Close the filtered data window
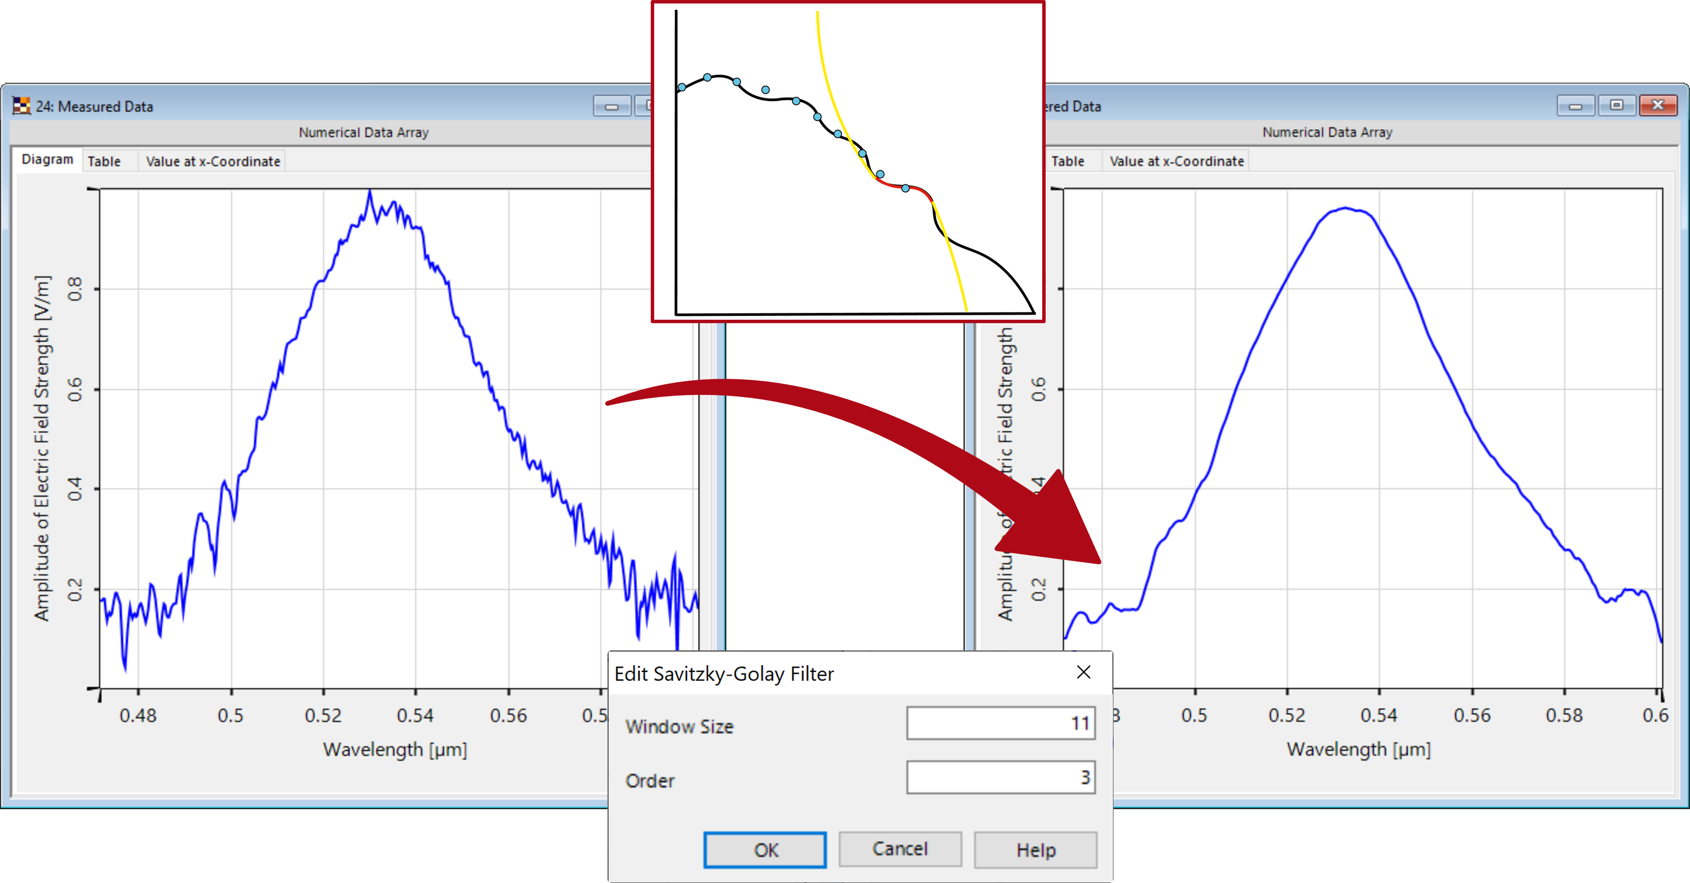The height and width of the screenshot is (883, 1690). 1658,106
